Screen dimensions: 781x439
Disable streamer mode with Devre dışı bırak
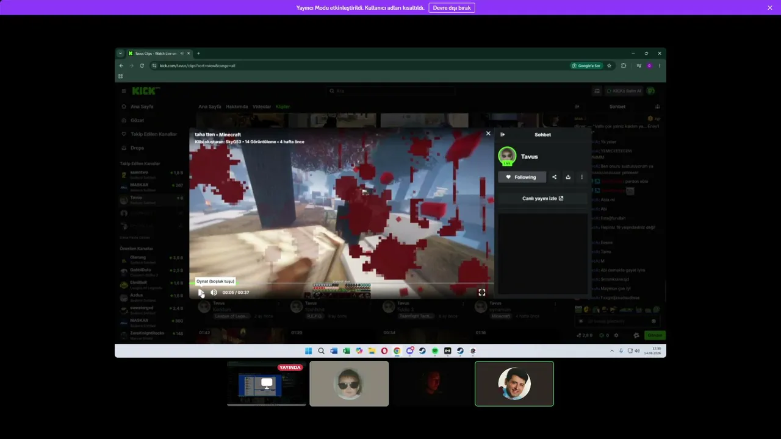(x=452, y=7)
